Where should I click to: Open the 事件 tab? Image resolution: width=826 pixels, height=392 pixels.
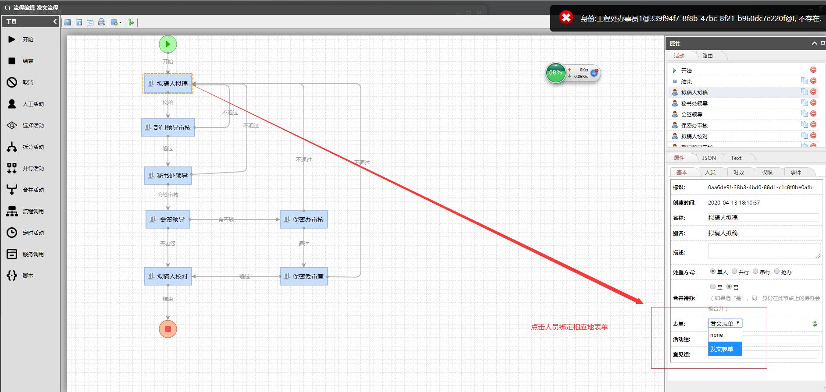tap(796, 172)
